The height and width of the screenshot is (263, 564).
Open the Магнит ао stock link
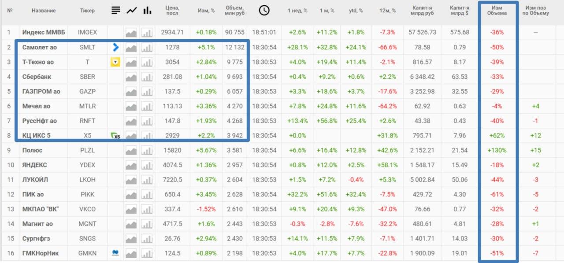(37, 224)
